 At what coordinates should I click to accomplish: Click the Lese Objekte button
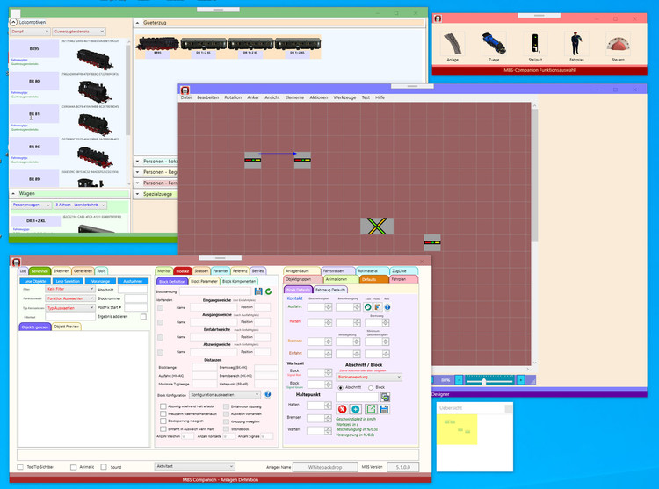(x=35, y=281)
